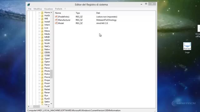200x112 pixels.
Task: Click the MSSH key folder icon
Action: point(42,40)
